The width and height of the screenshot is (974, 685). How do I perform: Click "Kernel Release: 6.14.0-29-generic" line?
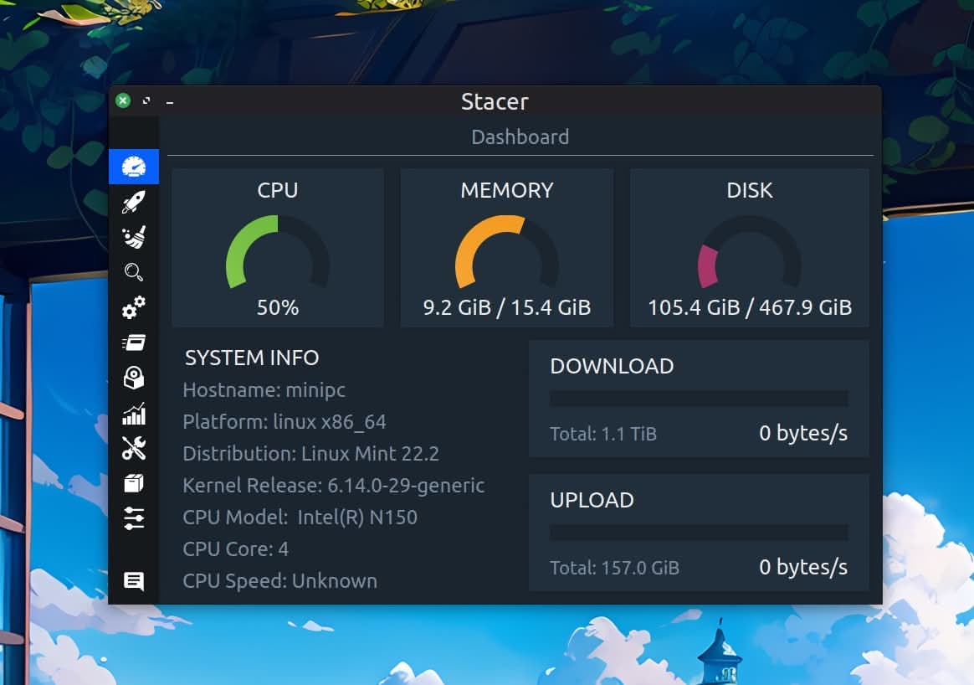[334, 486]
